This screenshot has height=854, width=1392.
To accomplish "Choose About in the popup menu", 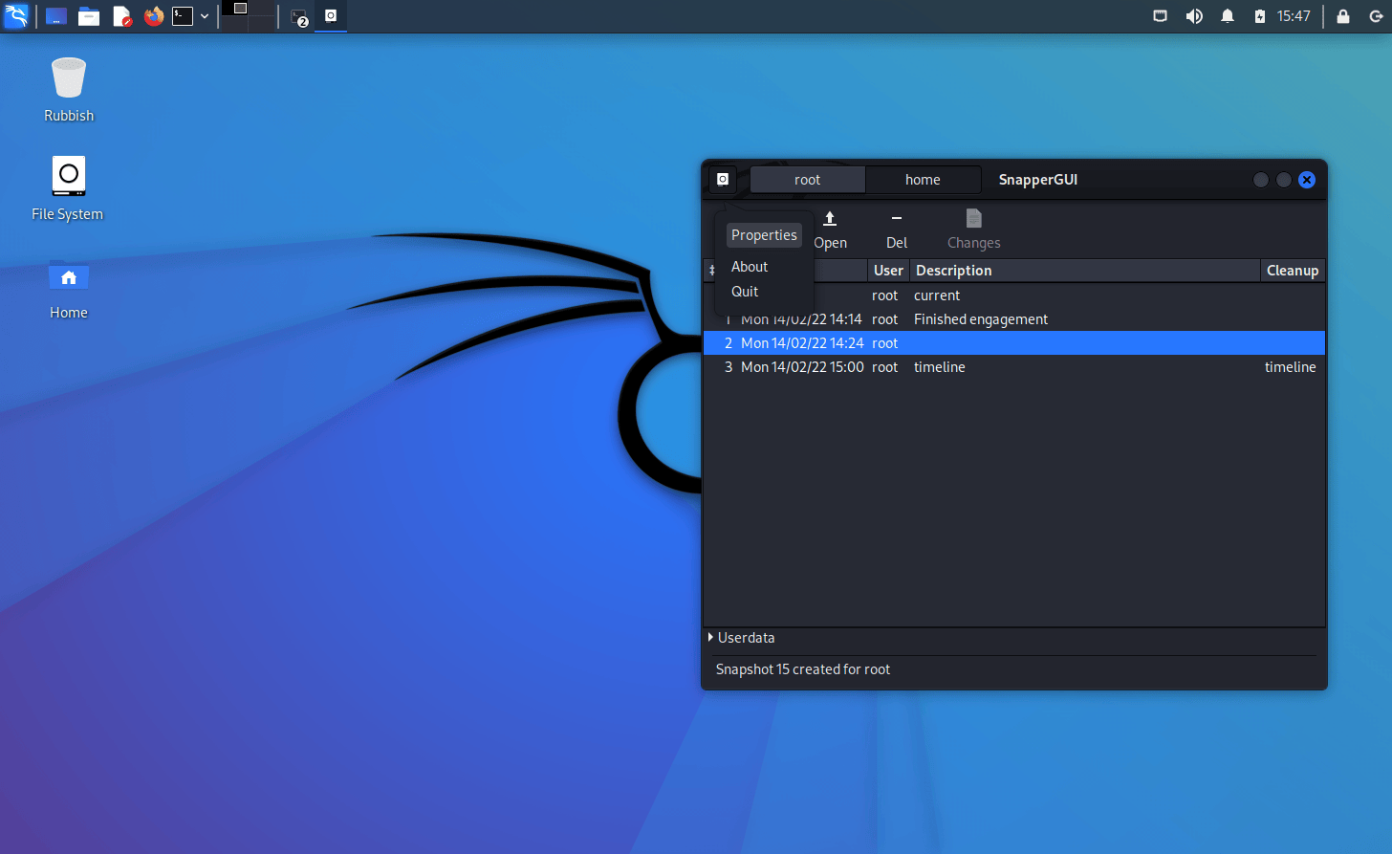I will [x=750, y=267].
